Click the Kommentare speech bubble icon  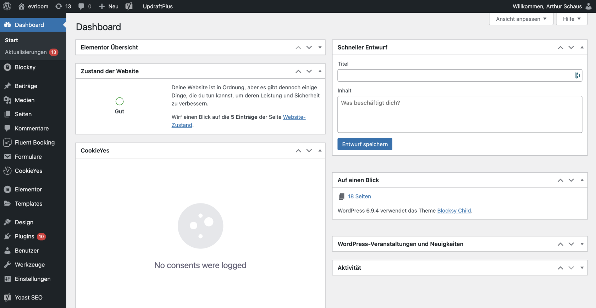coord(7,128)
